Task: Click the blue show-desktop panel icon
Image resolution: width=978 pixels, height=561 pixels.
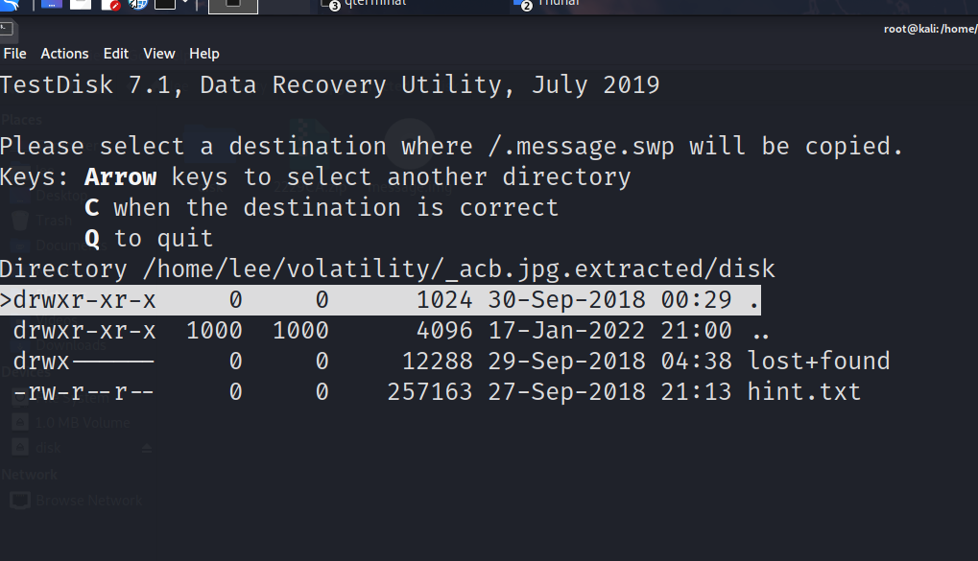Action: pos(52,5)
